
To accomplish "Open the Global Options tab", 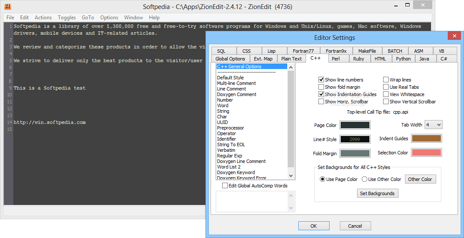I will point(230,59).
